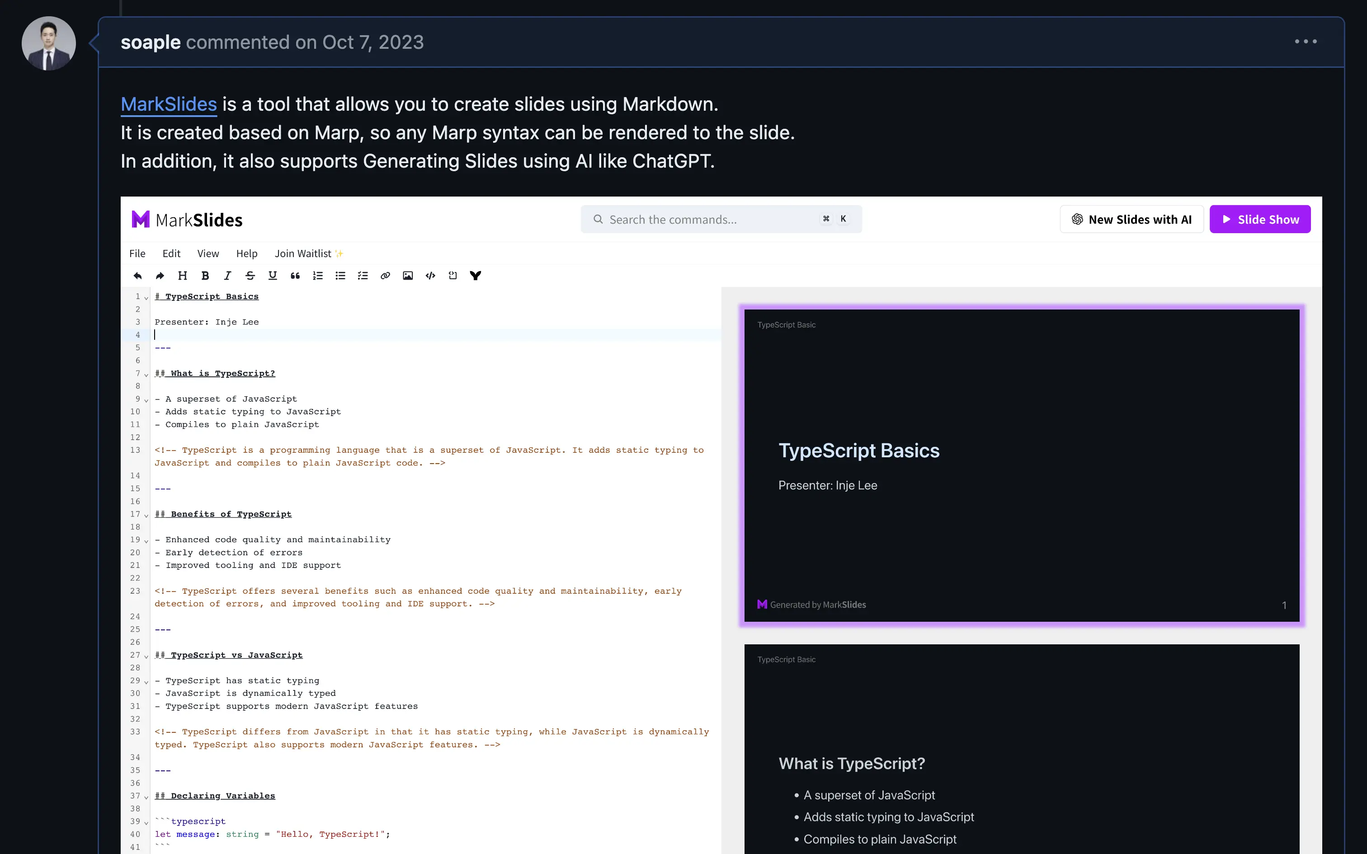Insert a hyperlink with the chain icon
The image size is (1367, 854).
(x=385, y=276)
